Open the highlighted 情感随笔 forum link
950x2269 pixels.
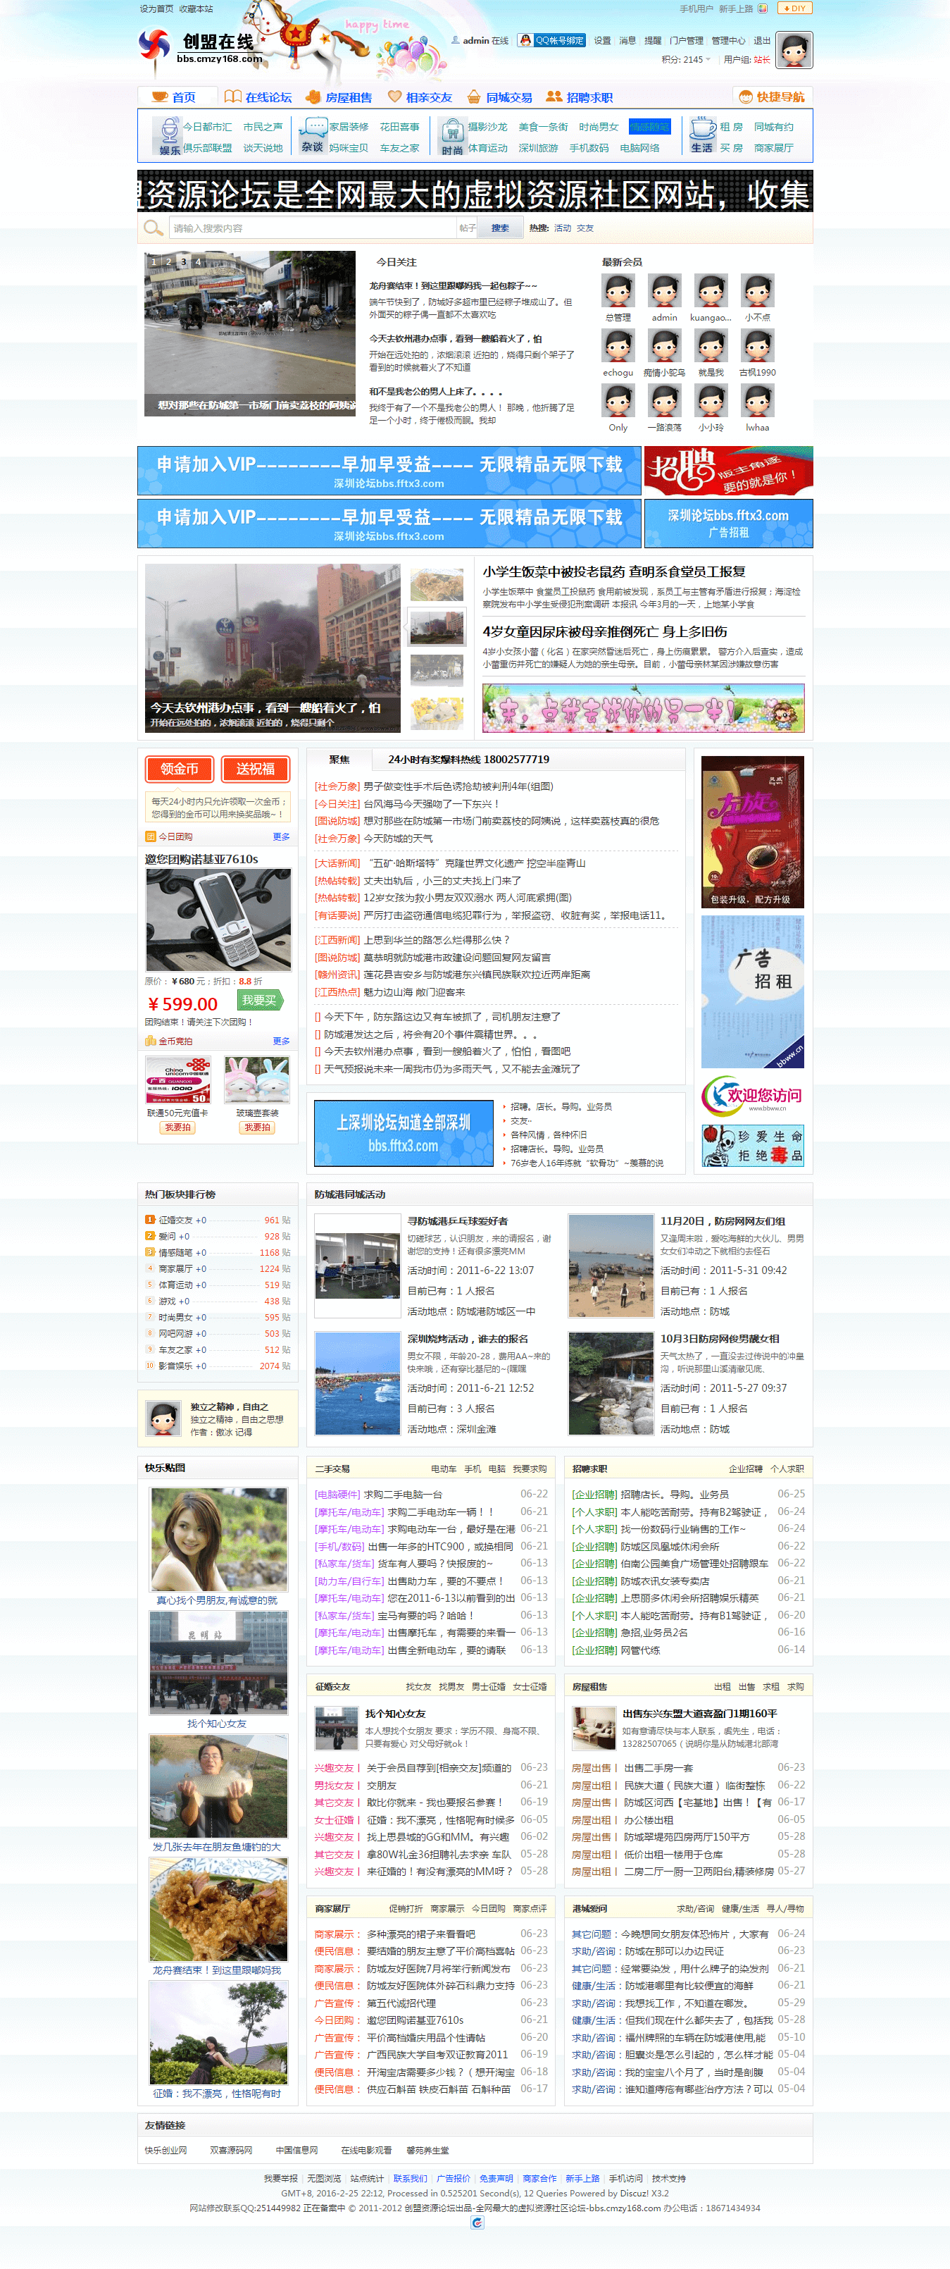click(x=650, y=127)
